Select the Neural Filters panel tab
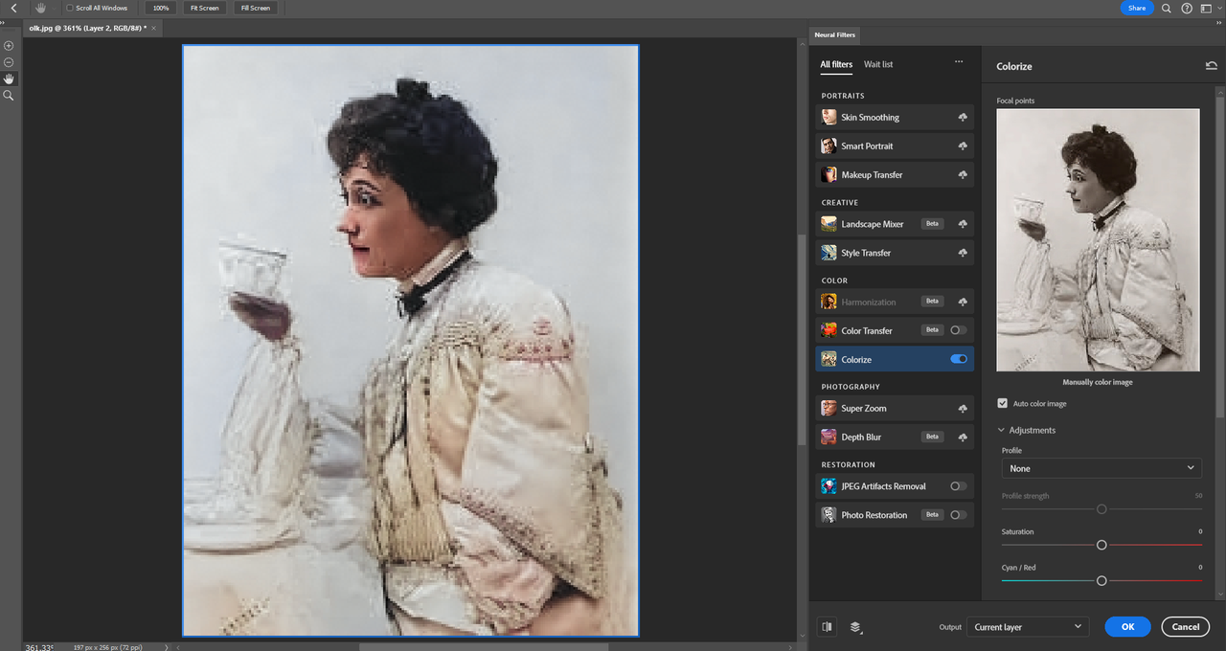This screenshot has width=1226, height=651. pos(834,34)
